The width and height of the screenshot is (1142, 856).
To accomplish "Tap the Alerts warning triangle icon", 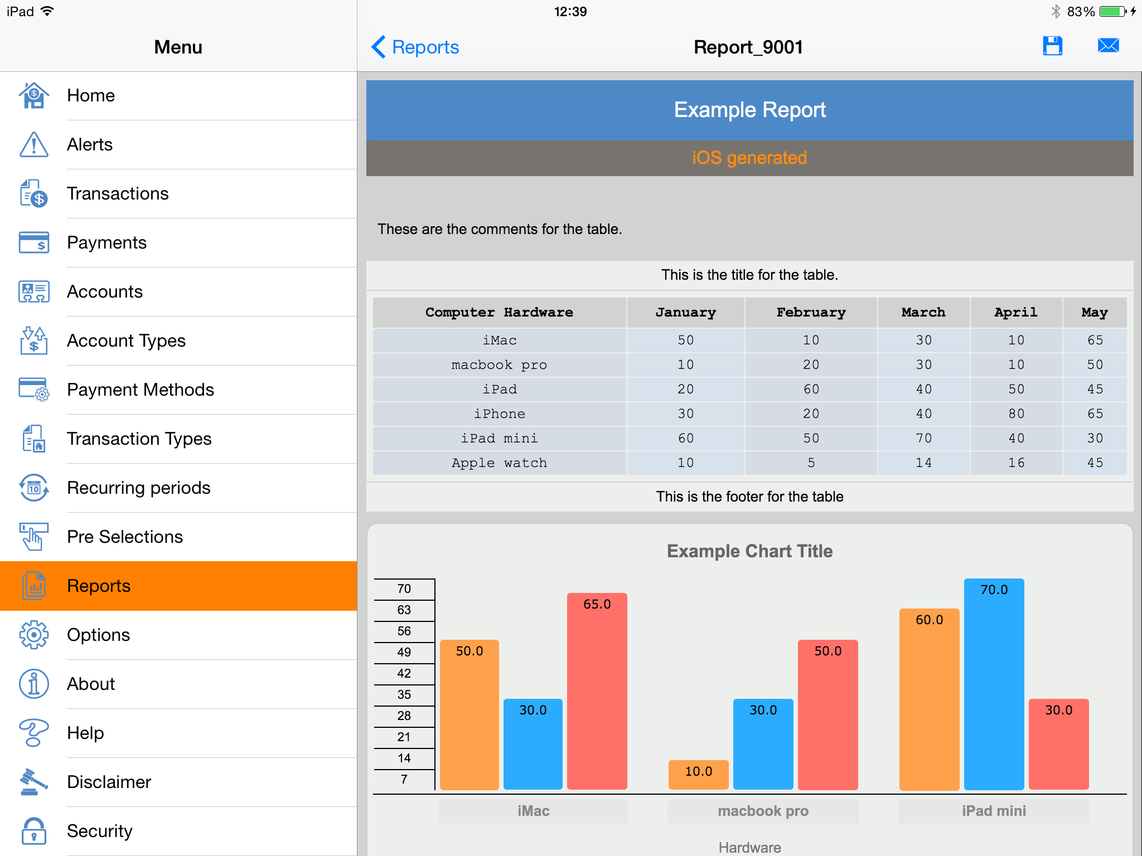I will click(34, 144).
